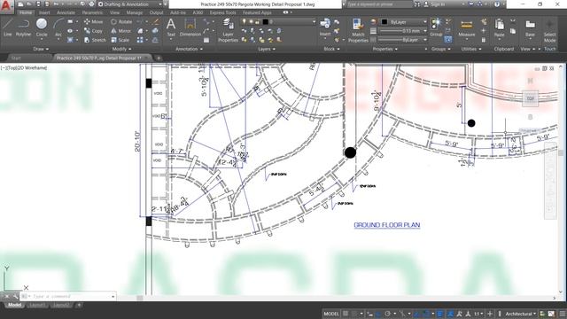Click the Move tool
The image size is (567, 319).
click(x=93, y=21)
